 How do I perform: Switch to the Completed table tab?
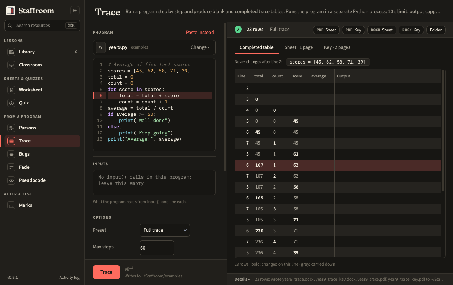point(256,47)
